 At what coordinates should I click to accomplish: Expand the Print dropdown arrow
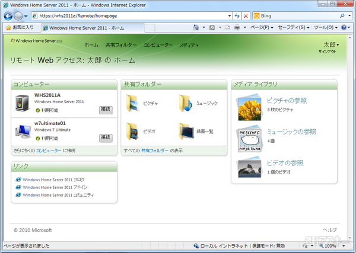pyautogui.click(x=244, y=27)
